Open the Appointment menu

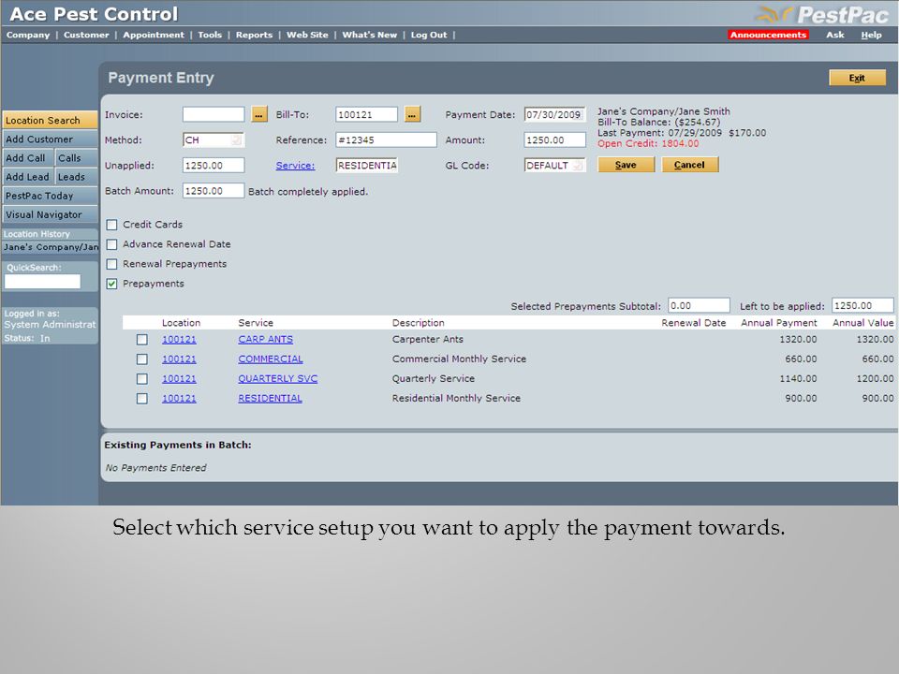[x=154, y=35]
